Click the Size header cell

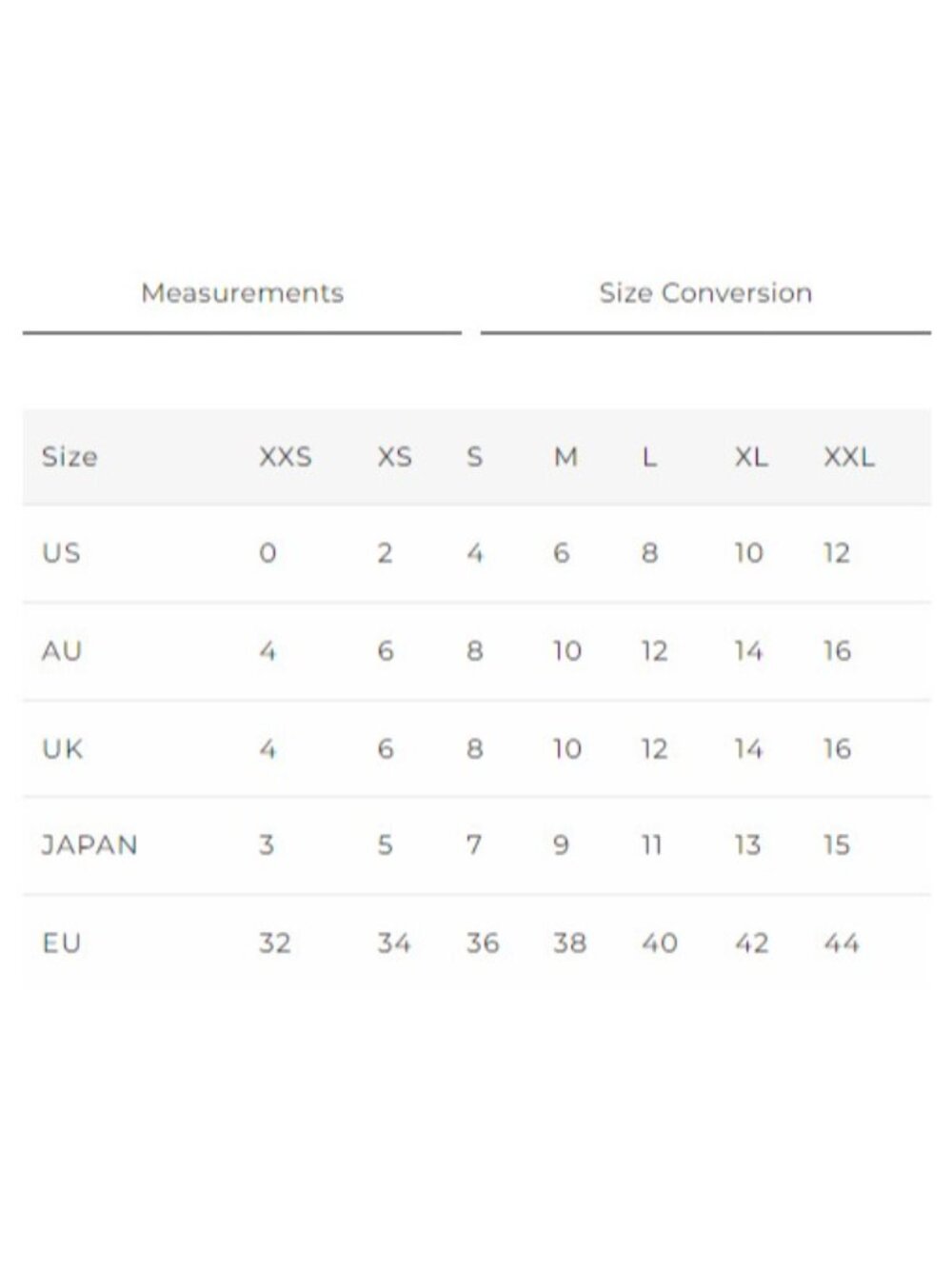click(69, 457)
